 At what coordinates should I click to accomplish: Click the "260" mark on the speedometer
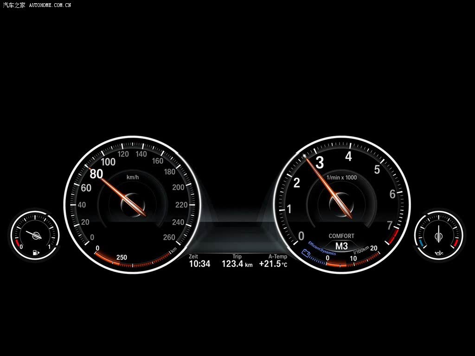coord(169,237)
